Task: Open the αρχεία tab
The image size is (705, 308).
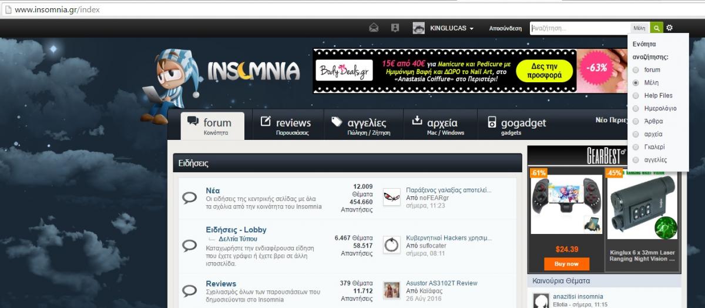Action: tap(440, 125)
